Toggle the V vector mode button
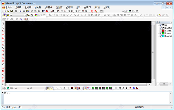174x110 pixels. coord(52,88)
